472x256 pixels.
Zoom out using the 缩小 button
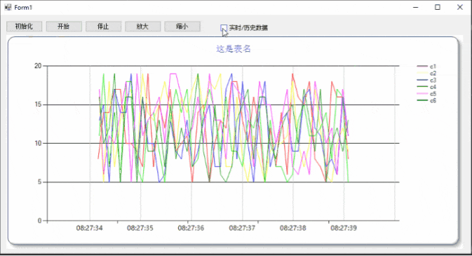click(x=182, y=27)
